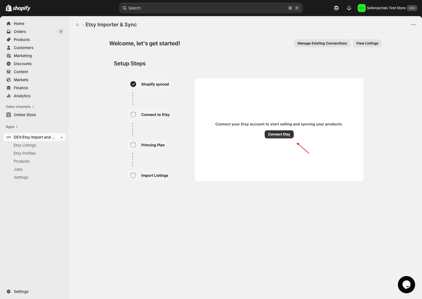Expand the Sales channels section
The width and height of the screenshot is (422, 299).
tap(20, 107)
